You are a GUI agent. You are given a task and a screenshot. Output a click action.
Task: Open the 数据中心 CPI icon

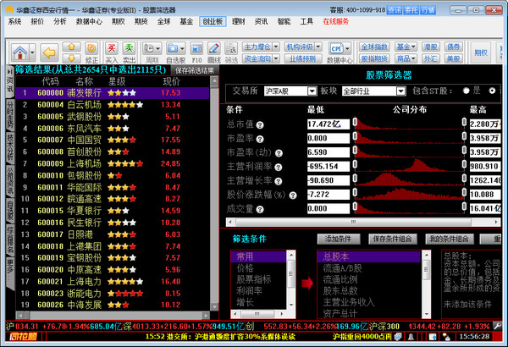[336, 48]
